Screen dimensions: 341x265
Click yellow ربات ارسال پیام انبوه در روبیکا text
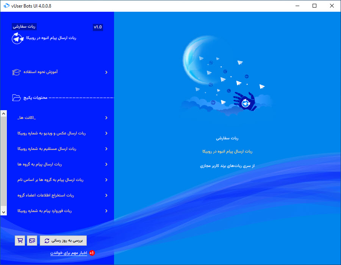pyautogui.click(x=227, y=151)
